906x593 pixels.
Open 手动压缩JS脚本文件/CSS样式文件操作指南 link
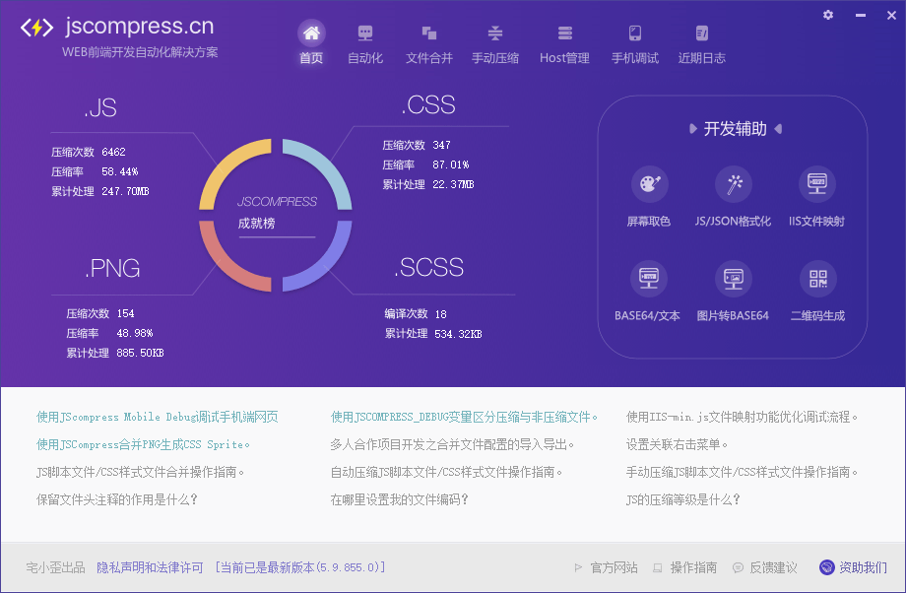(742, 472)
